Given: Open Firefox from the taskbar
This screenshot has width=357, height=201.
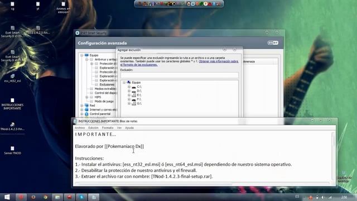Looking at the screenshot, I should [x=33, y=197].
